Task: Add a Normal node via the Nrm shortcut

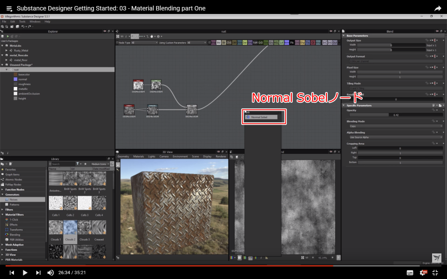Action: (x=287, y=43)
